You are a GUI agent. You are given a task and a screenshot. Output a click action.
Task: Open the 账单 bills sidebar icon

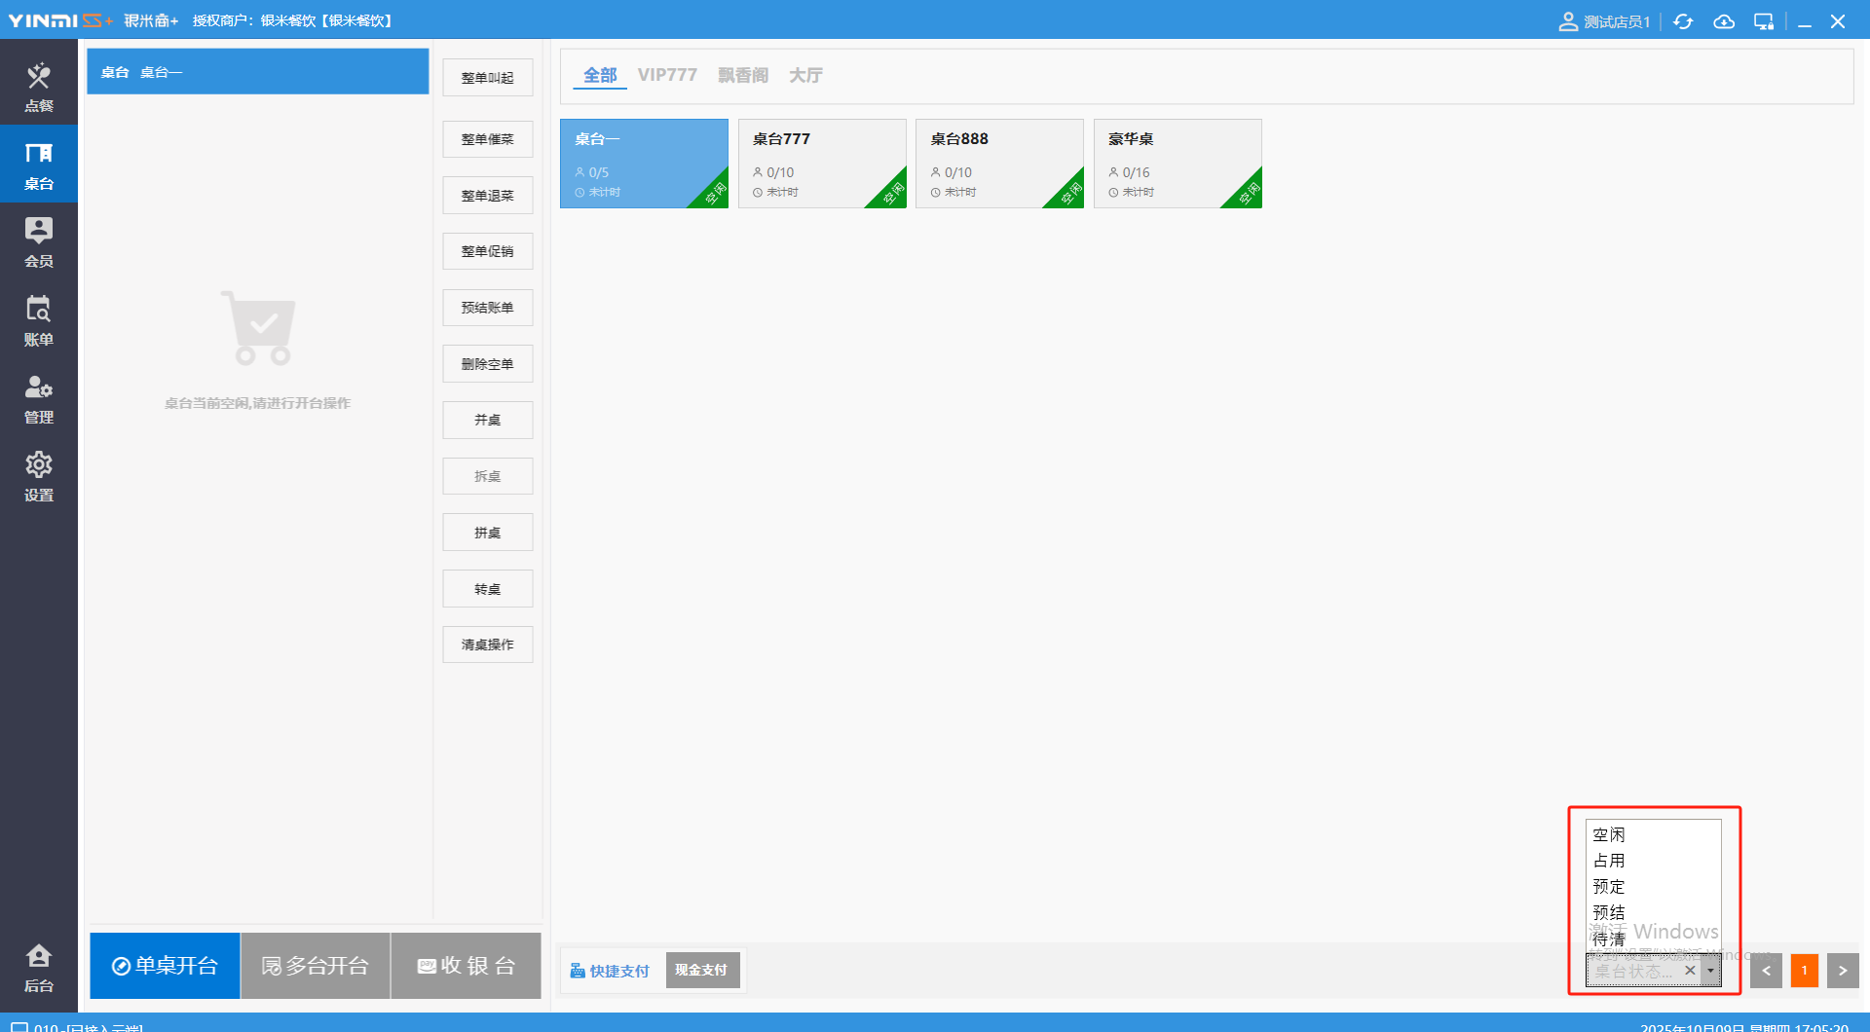pos(39,319)
